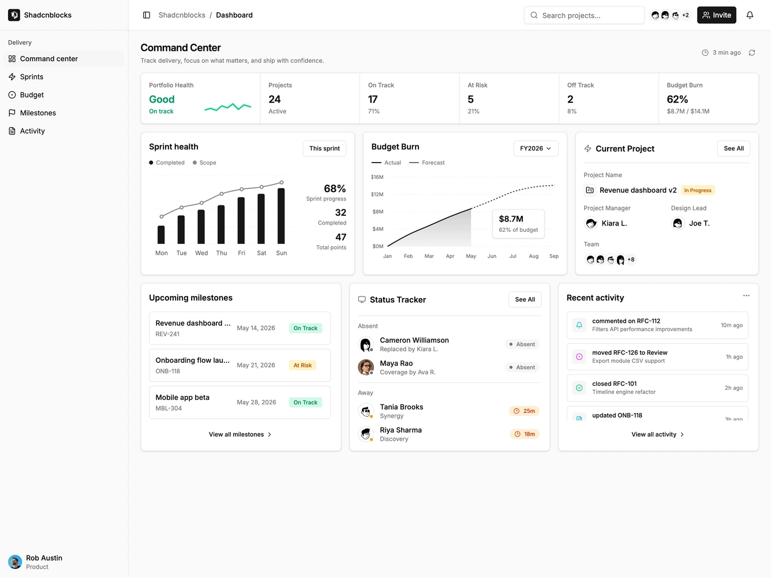
Task: Open the notifications bell
Action: [750, 15]
